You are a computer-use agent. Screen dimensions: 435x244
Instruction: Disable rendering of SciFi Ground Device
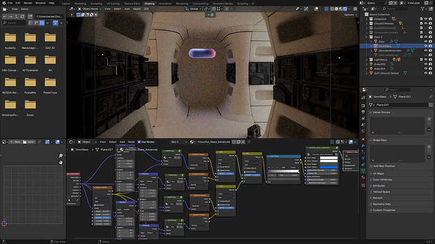coord(431,73)
